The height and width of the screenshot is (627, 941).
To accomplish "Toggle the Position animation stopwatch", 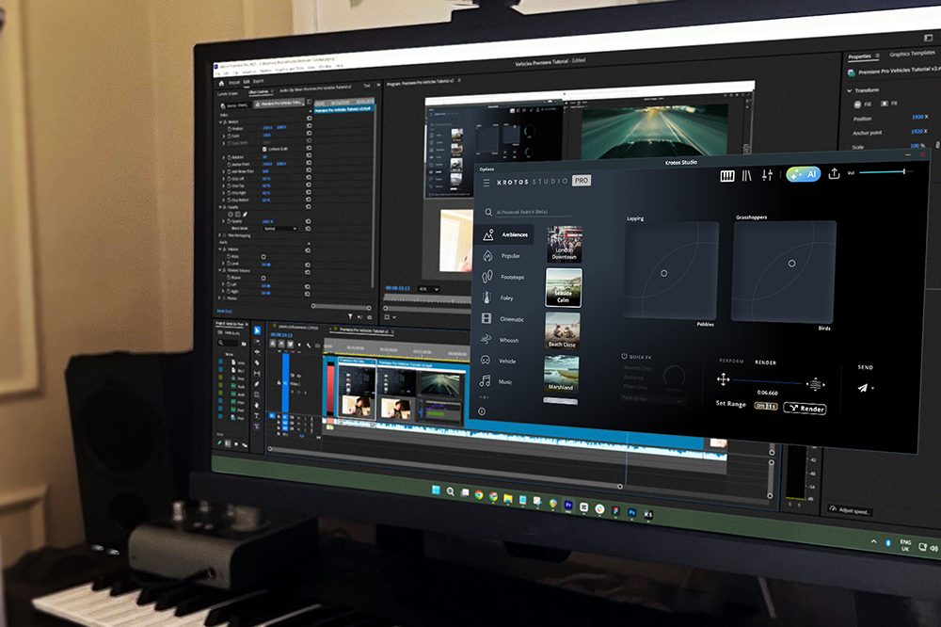I will [x=230, y=129].
